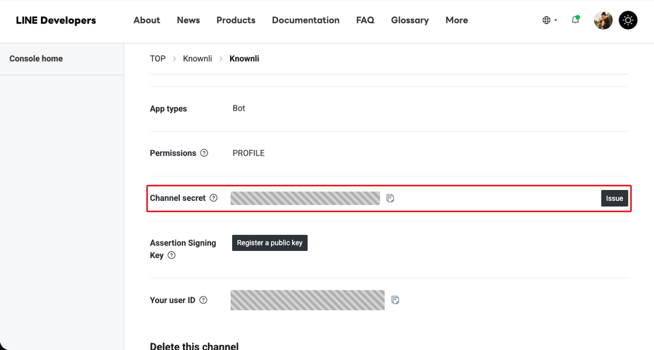
Task: Open the language globe selector
Action: point(550,20)
